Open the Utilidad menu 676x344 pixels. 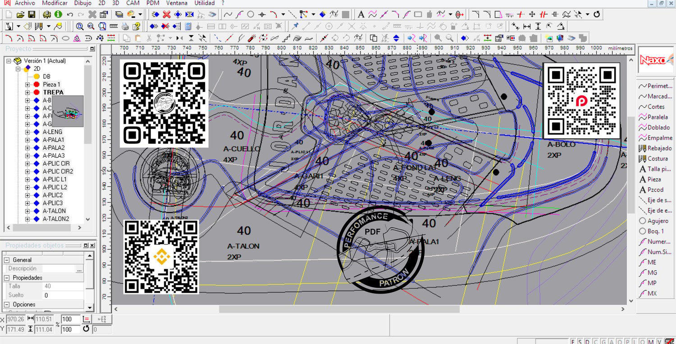205,3
